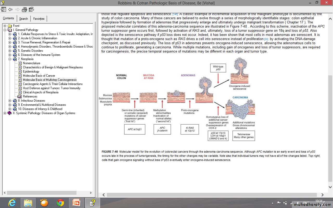
Task: Open the Options toolbar dropdown
Action: [31, 10]
